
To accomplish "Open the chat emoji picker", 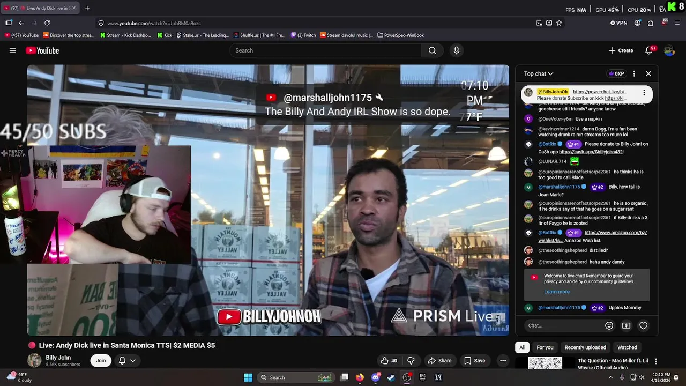I will pyautogui.click(x=609, y=325).
